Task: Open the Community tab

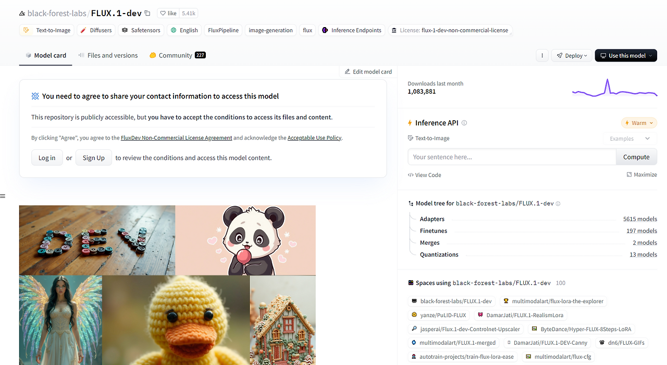Action: (x=177, y=55)
